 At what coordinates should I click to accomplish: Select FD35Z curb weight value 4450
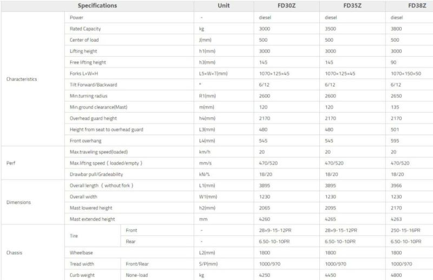330,275
